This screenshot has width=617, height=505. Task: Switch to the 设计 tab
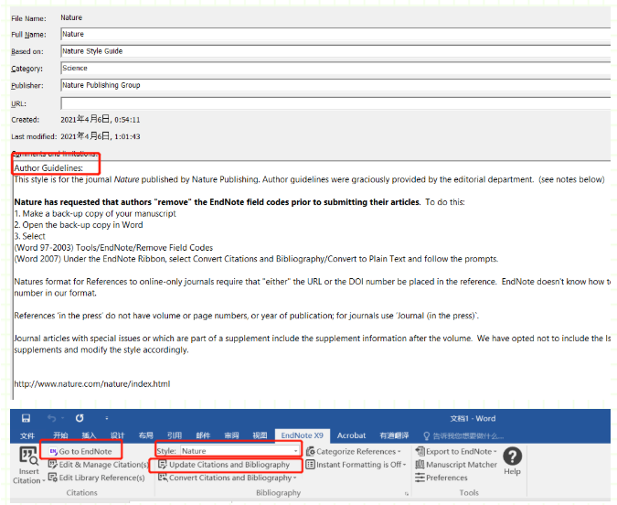click(x=117, y=435)
